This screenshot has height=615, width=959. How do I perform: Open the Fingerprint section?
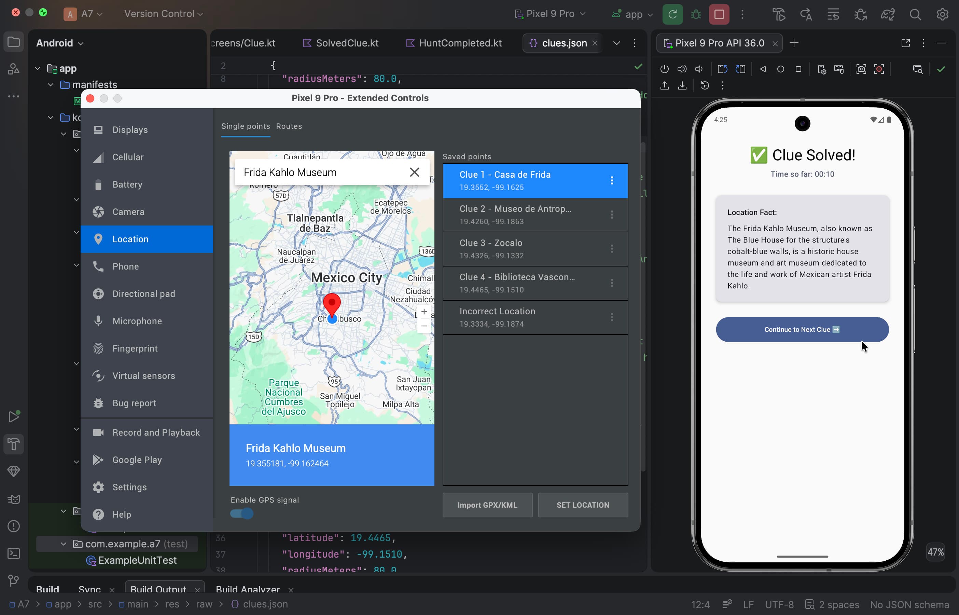pos(147,348)
